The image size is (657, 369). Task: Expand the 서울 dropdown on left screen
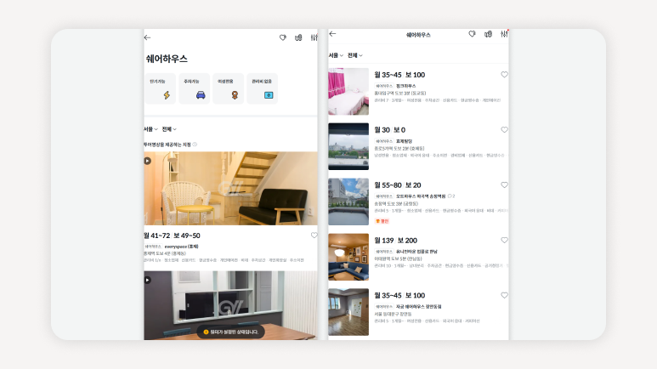[150, 129]
